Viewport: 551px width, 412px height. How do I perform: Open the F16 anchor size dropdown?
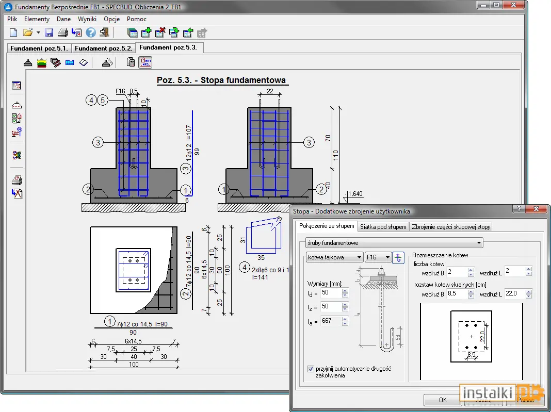pos(378,257)
